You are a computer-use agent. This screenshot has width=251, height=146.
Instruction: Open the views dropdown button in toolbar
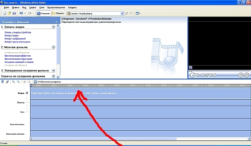point(138,13)
